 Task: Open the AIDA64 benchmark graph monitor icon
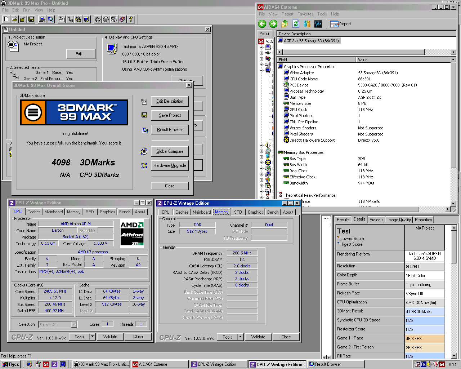[318, 24]
